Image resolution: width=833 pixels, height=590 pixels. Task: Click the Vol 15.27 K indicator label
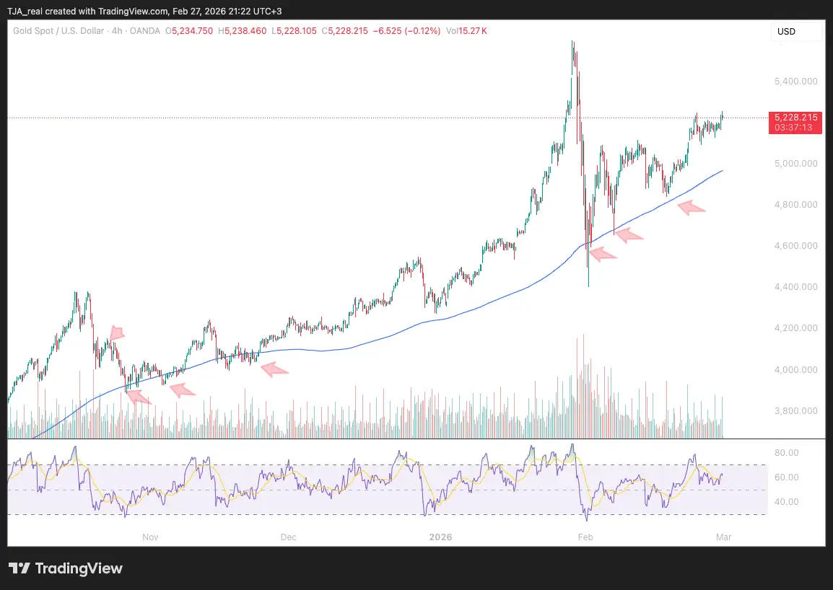click(x=466, y=31)
